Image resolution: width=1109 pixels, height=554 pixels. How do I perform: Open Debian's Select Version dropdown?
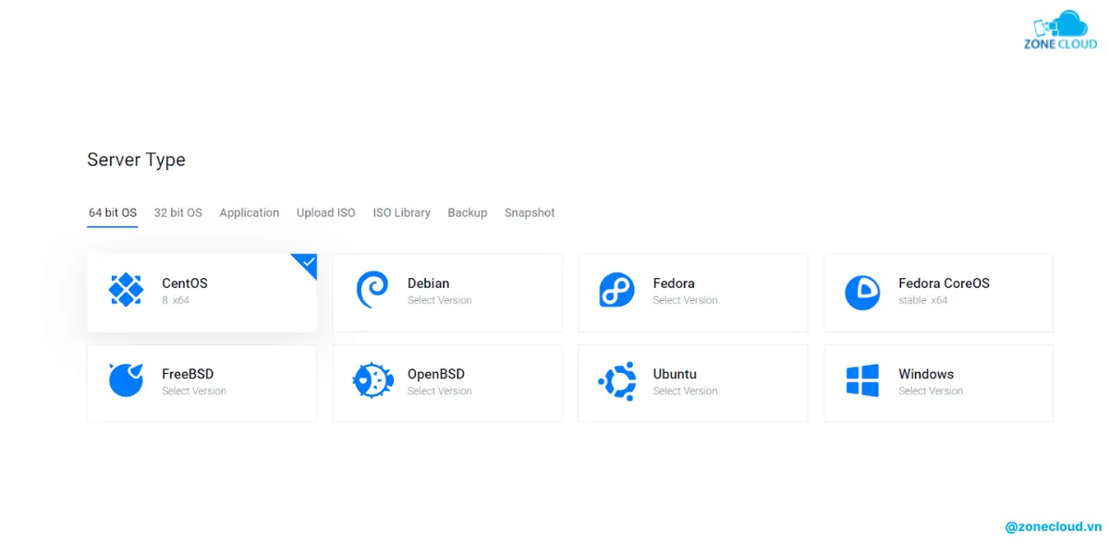click(x=440, y=301)
